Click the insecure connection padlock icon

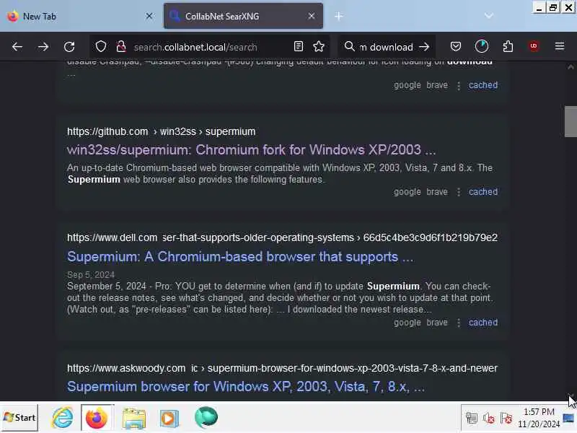[120, 47]
